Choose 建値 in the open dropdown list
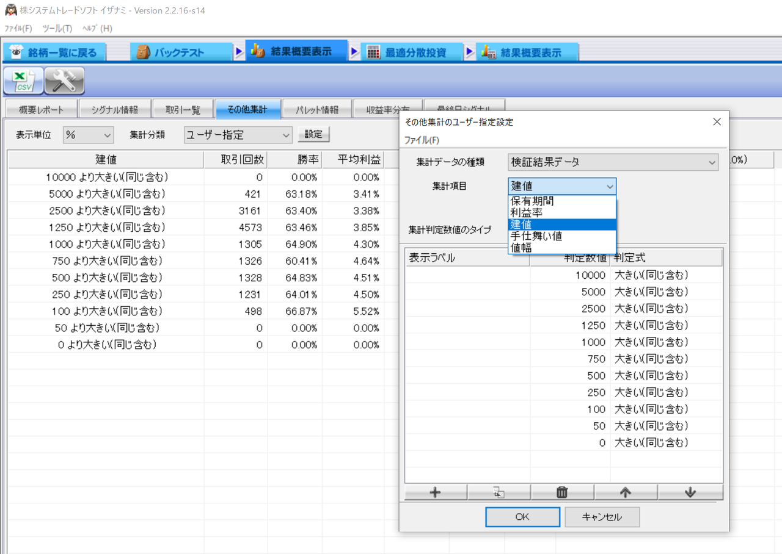The width and height of the screenshot is (782, 554). click(x=562, y=225)
